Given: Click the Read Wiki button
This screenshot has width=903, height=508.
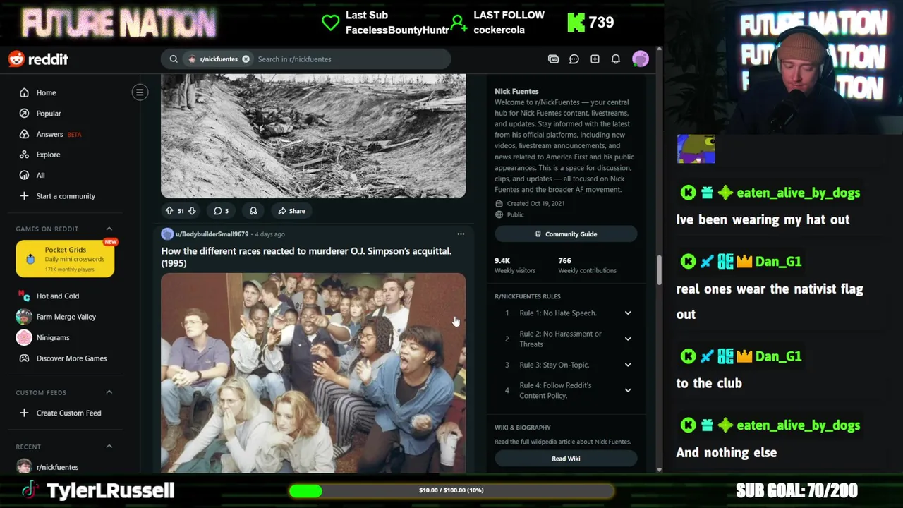Looking at the screenshot, I should coord(566,459).
